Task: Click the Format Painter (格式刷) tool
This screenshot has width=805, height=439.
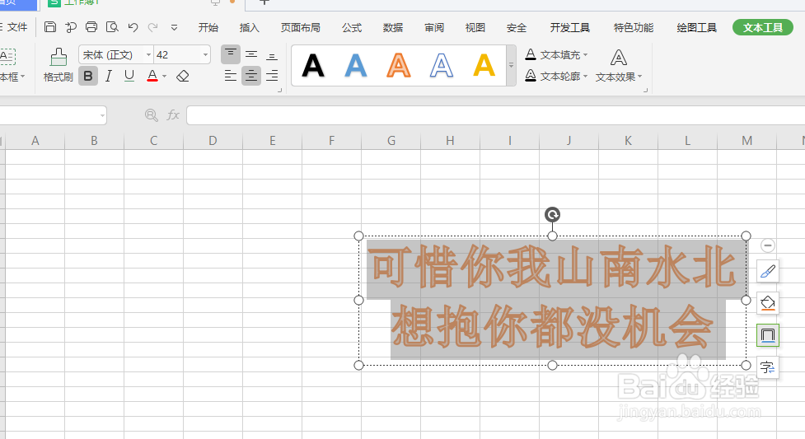Action: point(58,65)
